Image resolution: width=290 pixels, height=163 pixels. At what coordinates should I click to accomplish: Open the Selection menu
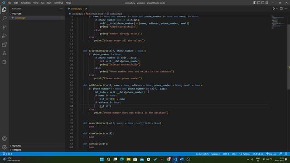26,3
